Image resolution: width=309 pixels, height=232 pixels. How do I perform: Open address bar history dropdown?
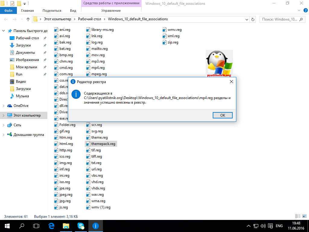click(x=246, y=19)
